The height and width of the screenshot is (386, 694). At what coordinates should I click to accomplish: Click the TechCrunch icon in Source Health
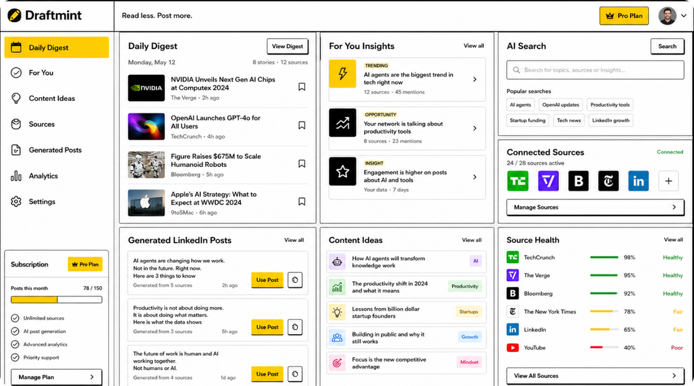click(x=512, y=257)
